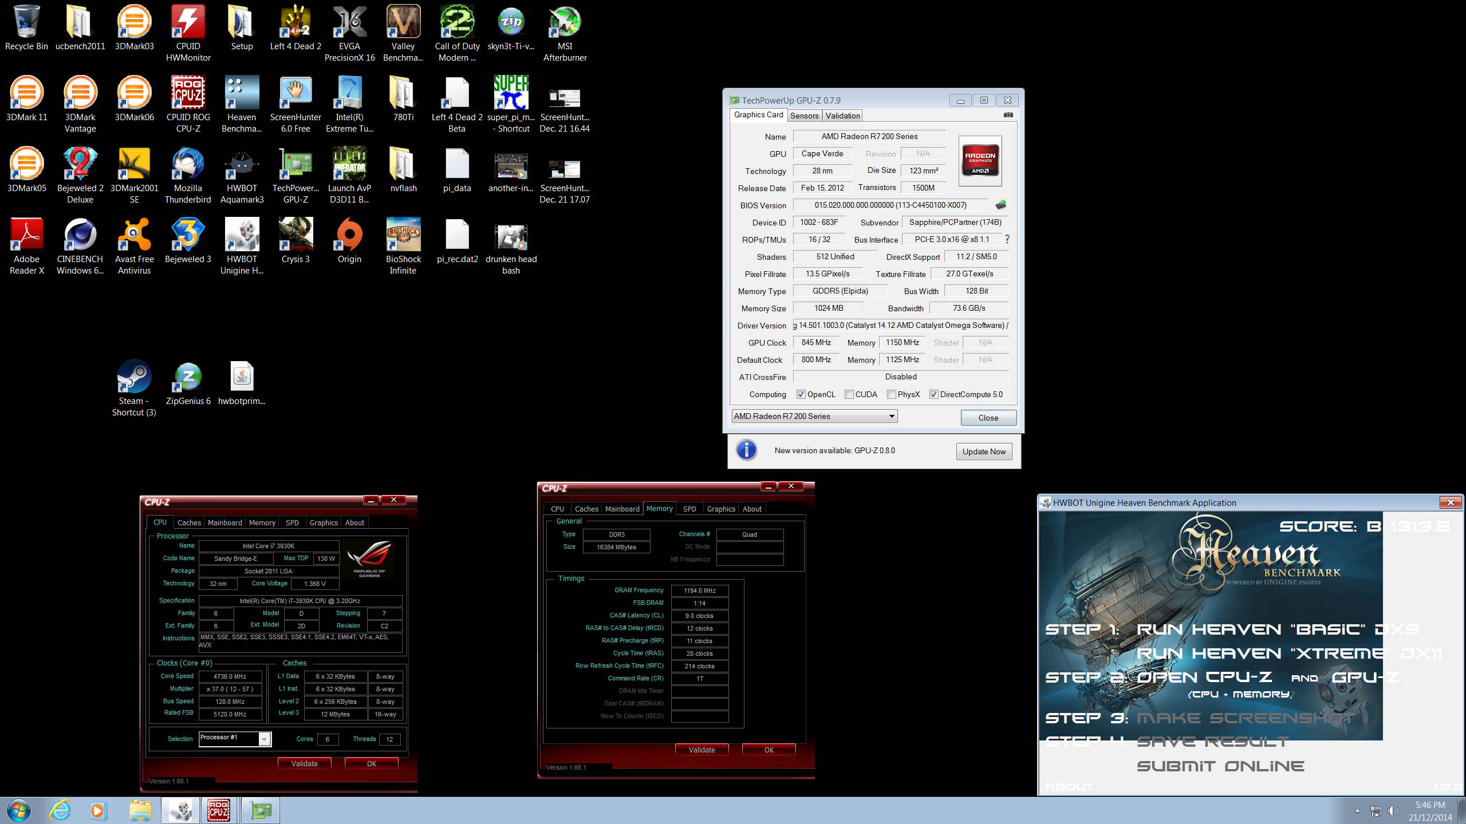Click Make Screenshot step in HWBOT Heaven

(x=1245, y=718)
